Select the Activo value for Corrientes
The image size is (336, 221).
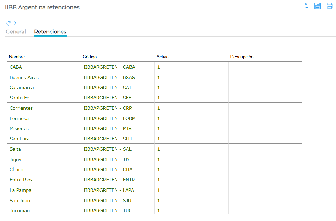coord(159,108)
